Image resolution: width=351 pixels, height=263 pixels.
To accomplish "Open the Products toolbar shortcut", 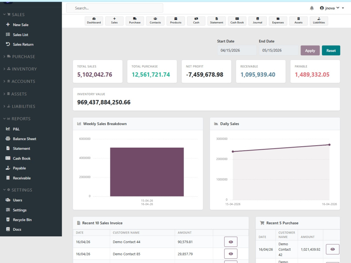I will click(176, 21).
